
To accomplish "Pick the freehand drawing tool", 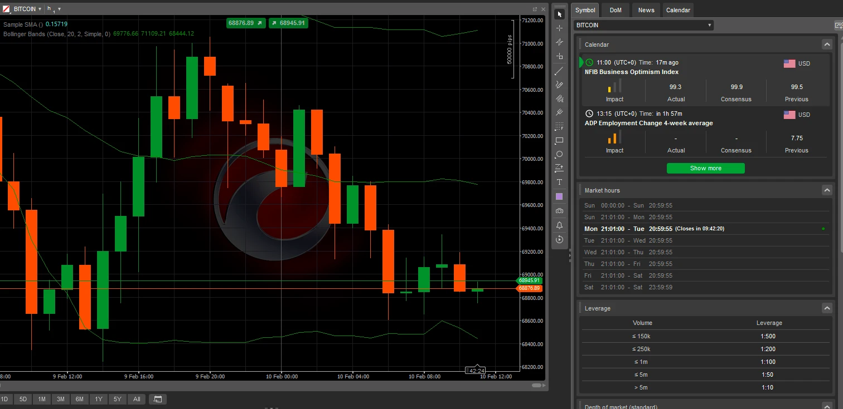I will 559,84.
